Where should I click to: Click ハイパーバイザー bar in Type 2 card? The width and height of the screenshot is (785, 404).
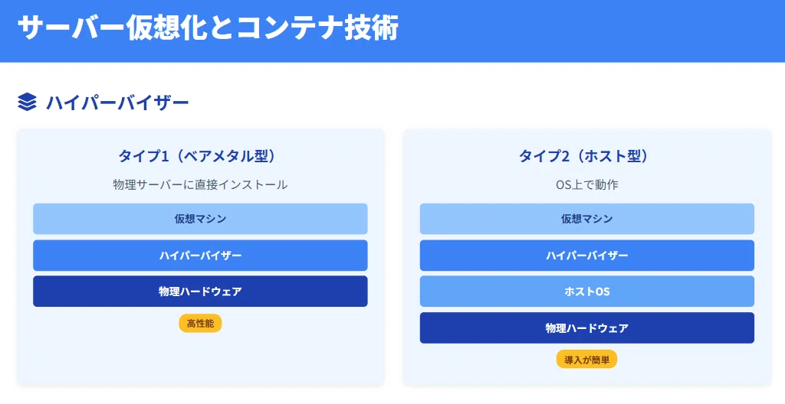pyautogui.click(x=586, y=255)
